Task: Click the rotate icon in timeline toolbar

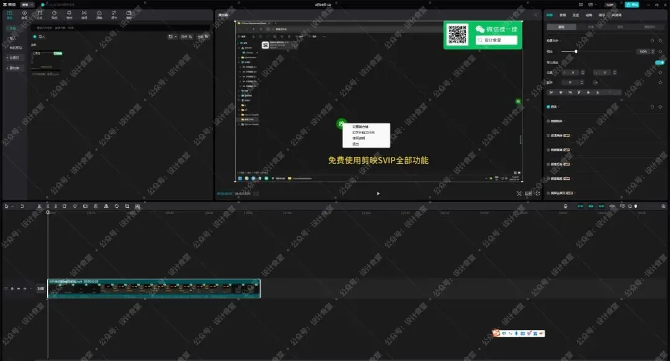Action: (117, 207)
